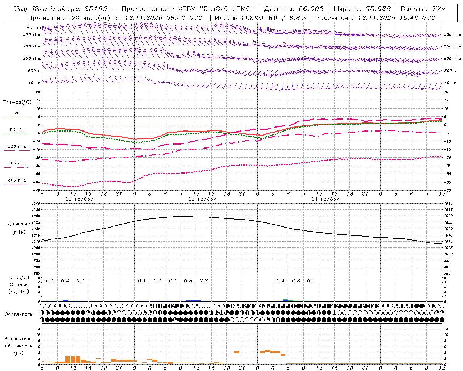Click the '0.3' precipitation amount value

tap(188, 280)
